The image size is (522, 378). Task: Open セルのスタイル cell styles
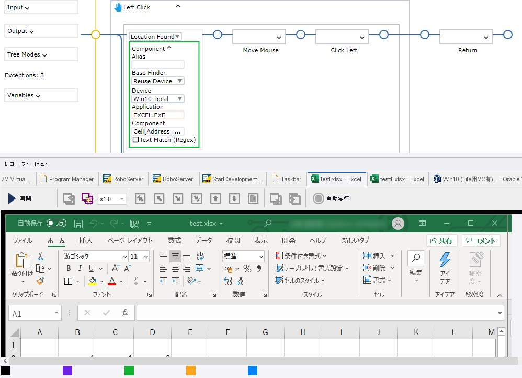299,281
